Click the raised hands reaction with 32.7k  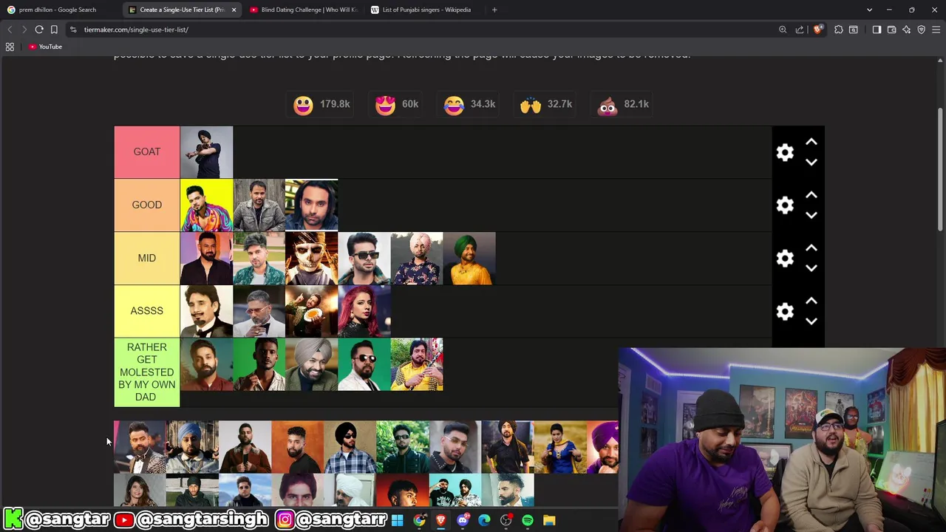click(546, 105)
